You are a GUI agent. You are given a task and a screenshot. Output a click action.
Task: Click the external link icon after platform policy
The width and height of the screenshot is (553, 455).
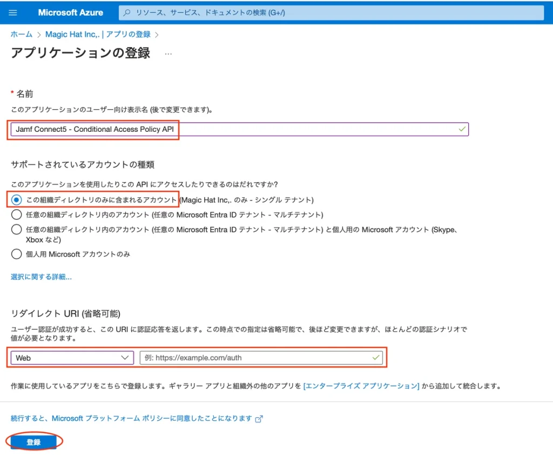259,419
